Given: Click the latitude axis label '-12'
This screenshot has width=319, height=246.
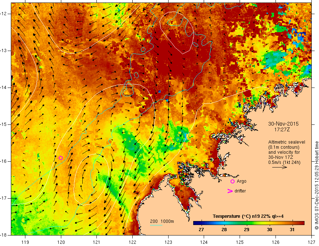Looking at the screenshot, I should click(4, 14).
